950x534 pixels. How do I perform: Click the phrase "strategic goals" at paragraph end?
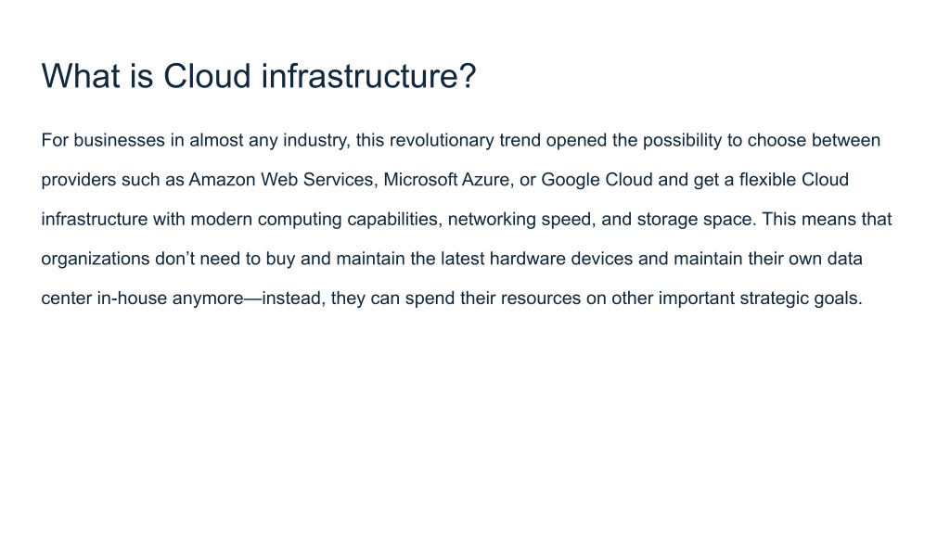click(799, 299)
